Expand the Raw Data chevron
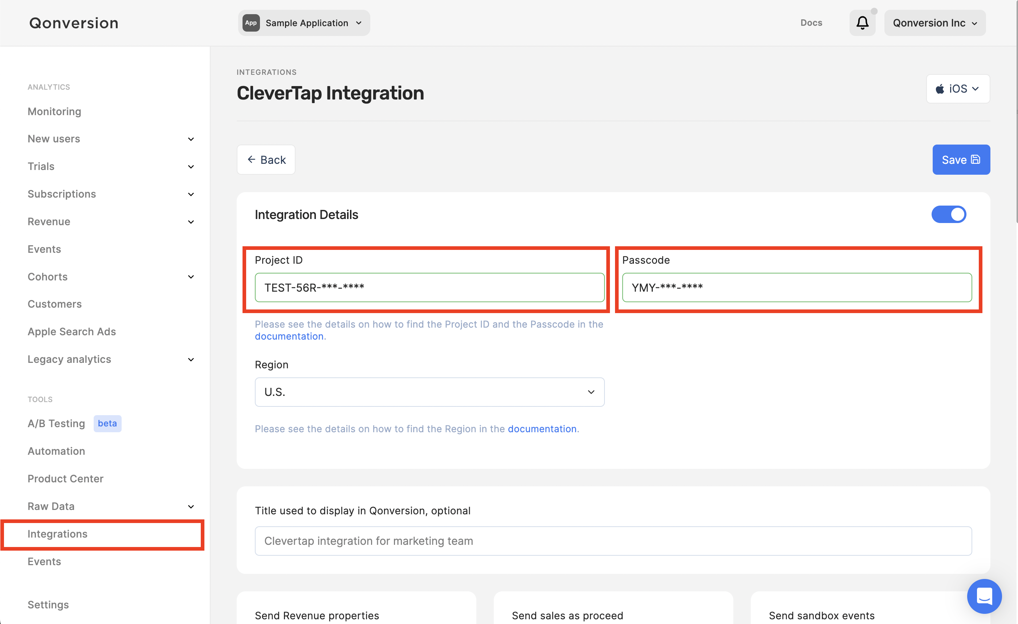Image resolution: width=1018 pixels, height=624 pixels. (191, 507)
